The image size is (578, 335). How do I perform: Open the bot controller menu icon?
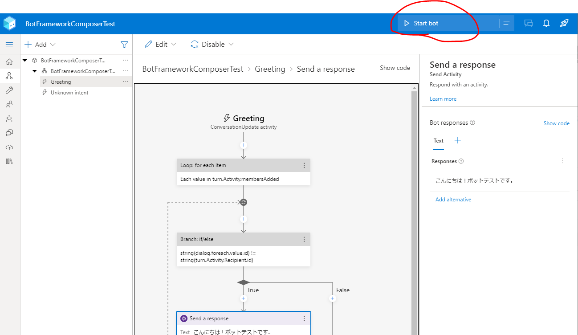pyautogui.click(x=507, y=23)
